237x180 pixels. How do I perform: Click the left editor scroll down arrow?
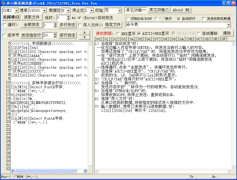tap(90, 166)
